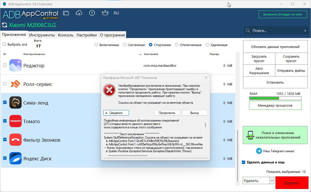The height and width of the screenshot is (192, 311).
Task: Open the folder icon in the header toolbar
Action: point(66,13)
